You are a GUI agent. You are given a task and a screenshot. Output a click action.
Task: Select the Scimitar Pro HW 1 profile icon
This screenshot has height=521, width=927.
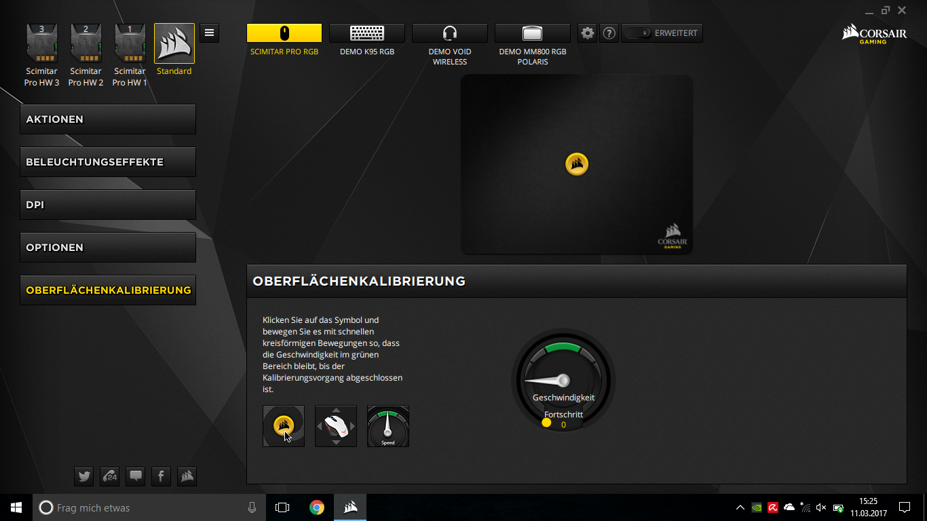click(x=130, y=43)
